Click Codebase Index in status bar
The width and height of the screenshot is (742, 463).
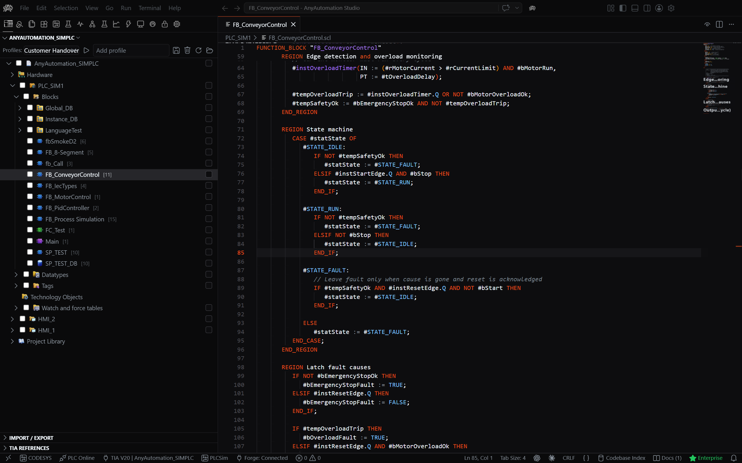pos(622,458)
